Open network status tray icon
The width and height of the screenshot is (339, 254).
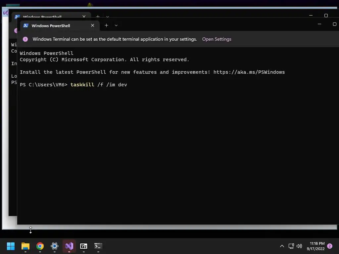click(291, 246)
